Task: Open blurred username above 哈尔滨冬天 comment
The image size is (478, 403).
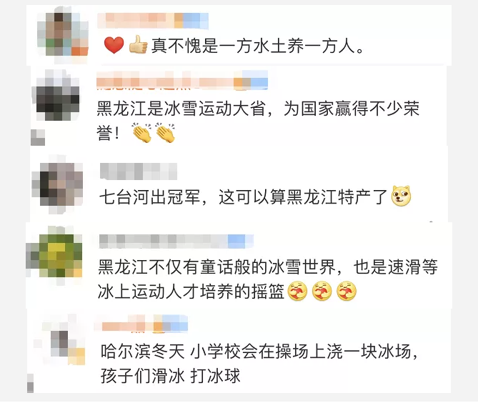Action: pyautogui.click(x=144, y=324)
